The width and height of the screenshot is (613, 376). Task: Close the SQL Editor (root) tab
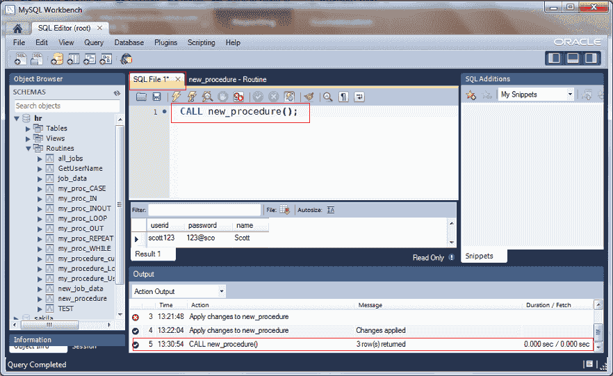pyautogui.click(x=99, y=28)
